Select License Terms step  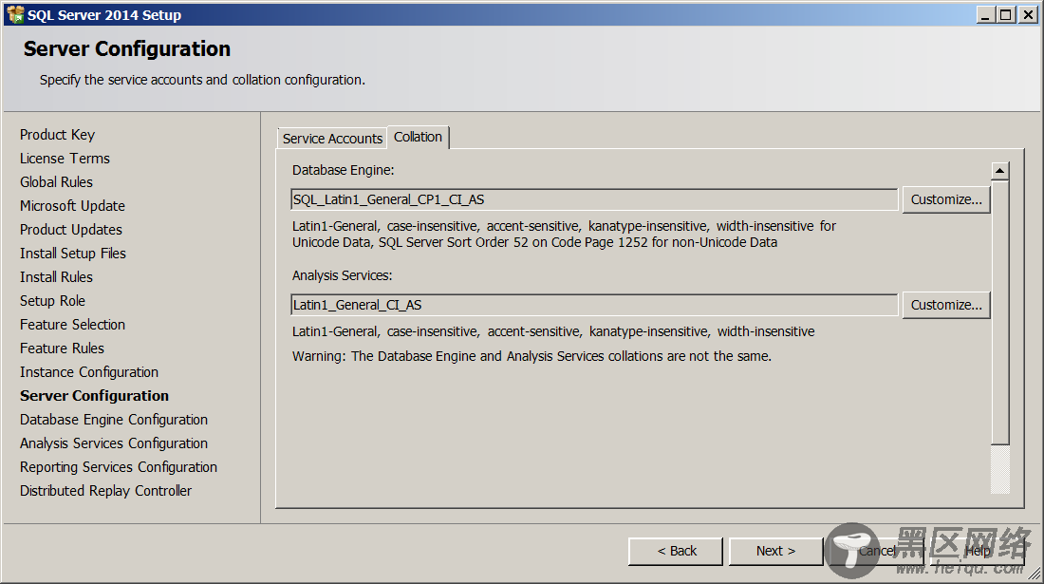click(x=65, y=159)
